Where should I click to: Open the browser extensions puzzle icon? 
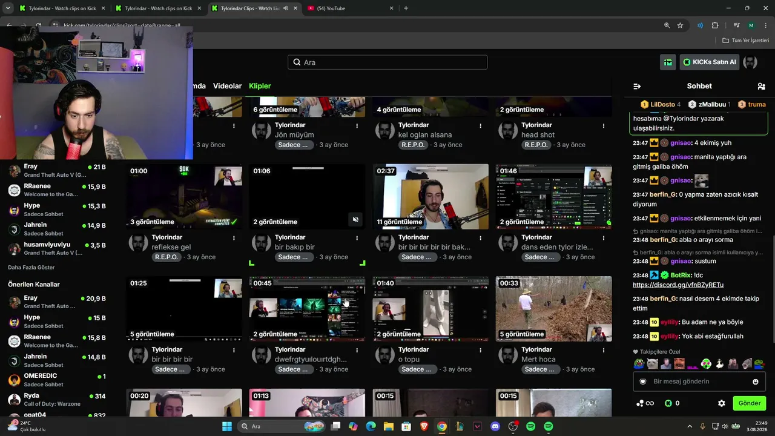tap(715, 25)
